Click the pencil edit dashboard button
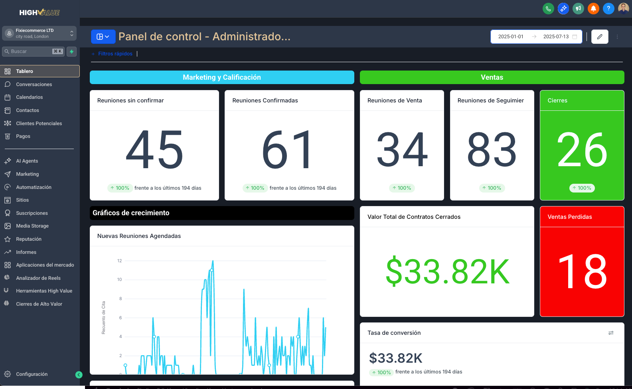Screen dimensions: 632x389 (x=599, y=37)
